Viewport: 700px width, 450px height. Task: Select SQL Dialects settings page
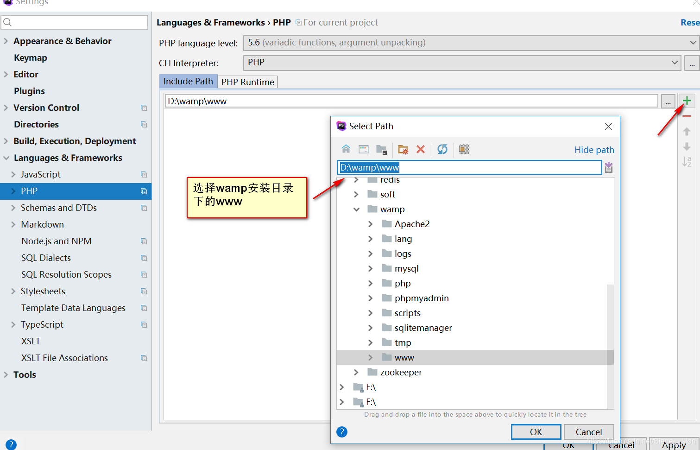pos(46,258)
